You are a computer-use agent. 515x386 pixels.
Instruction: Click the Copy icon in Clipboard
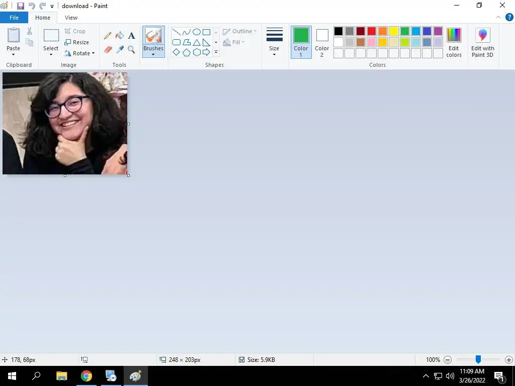tap(30, 42)
